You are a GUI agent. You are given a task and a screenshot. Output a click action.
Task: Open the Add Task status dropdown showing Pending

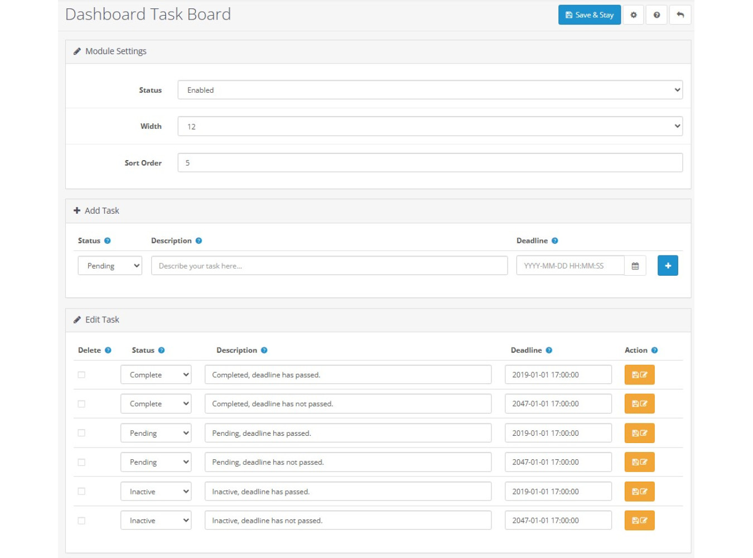110,266
